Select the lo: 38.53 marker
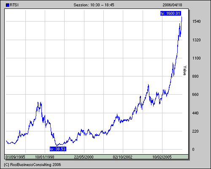The image size is (211, 169). pos(58,149)
